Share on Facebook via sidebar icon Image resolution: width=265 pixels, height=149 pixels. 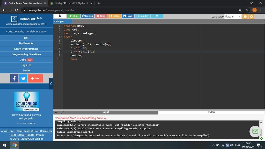pyautogui.click(x=14, y=78)
